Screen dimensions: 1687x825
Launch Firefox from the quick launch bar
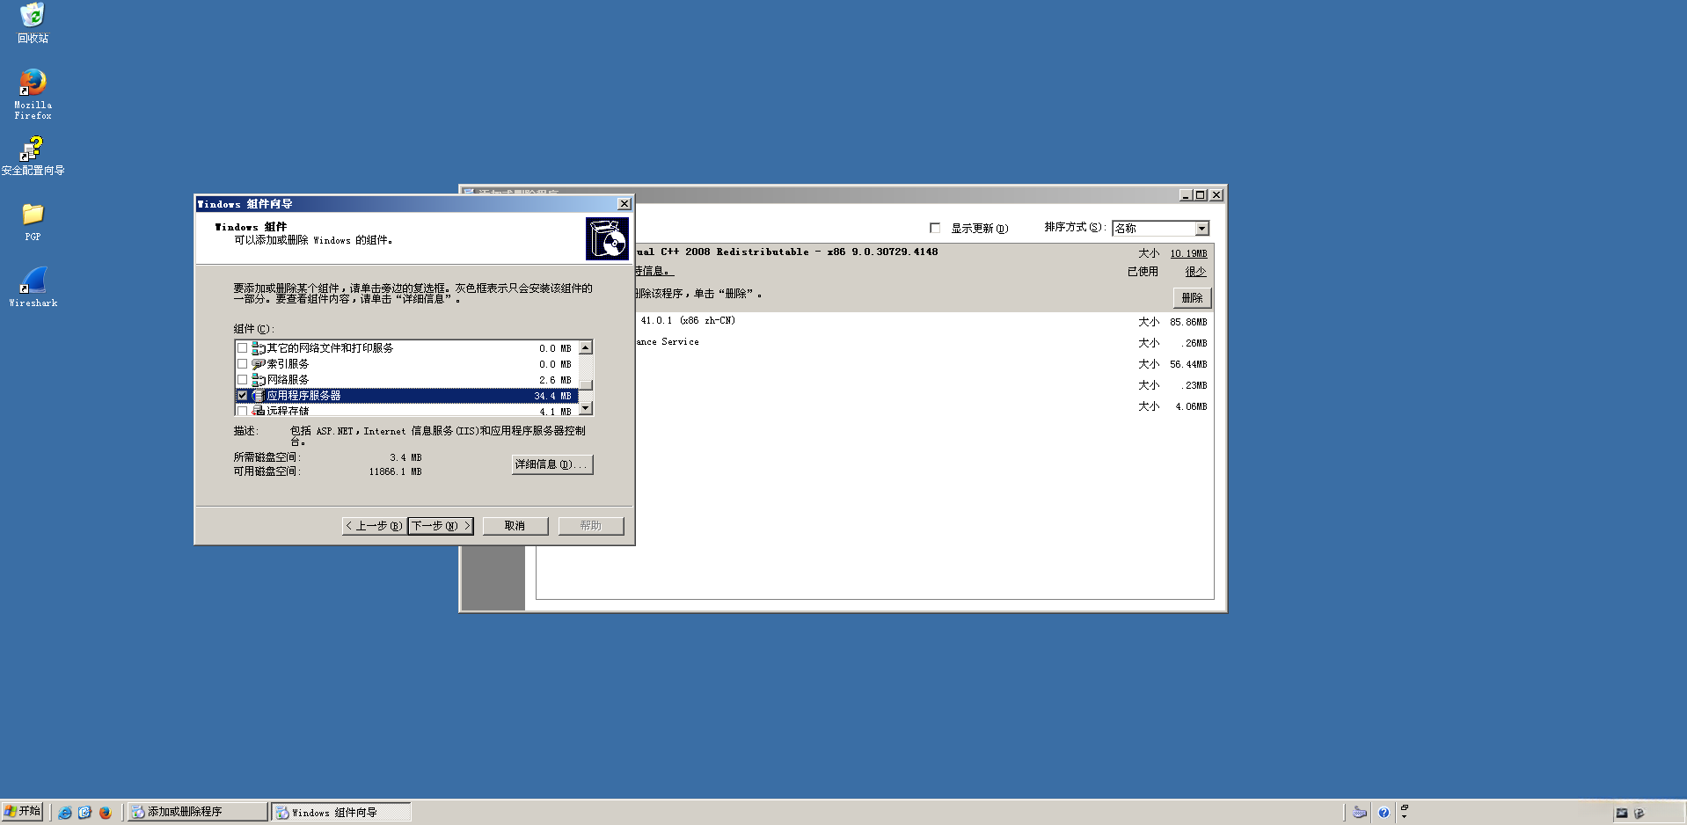(x=105, y=813)
